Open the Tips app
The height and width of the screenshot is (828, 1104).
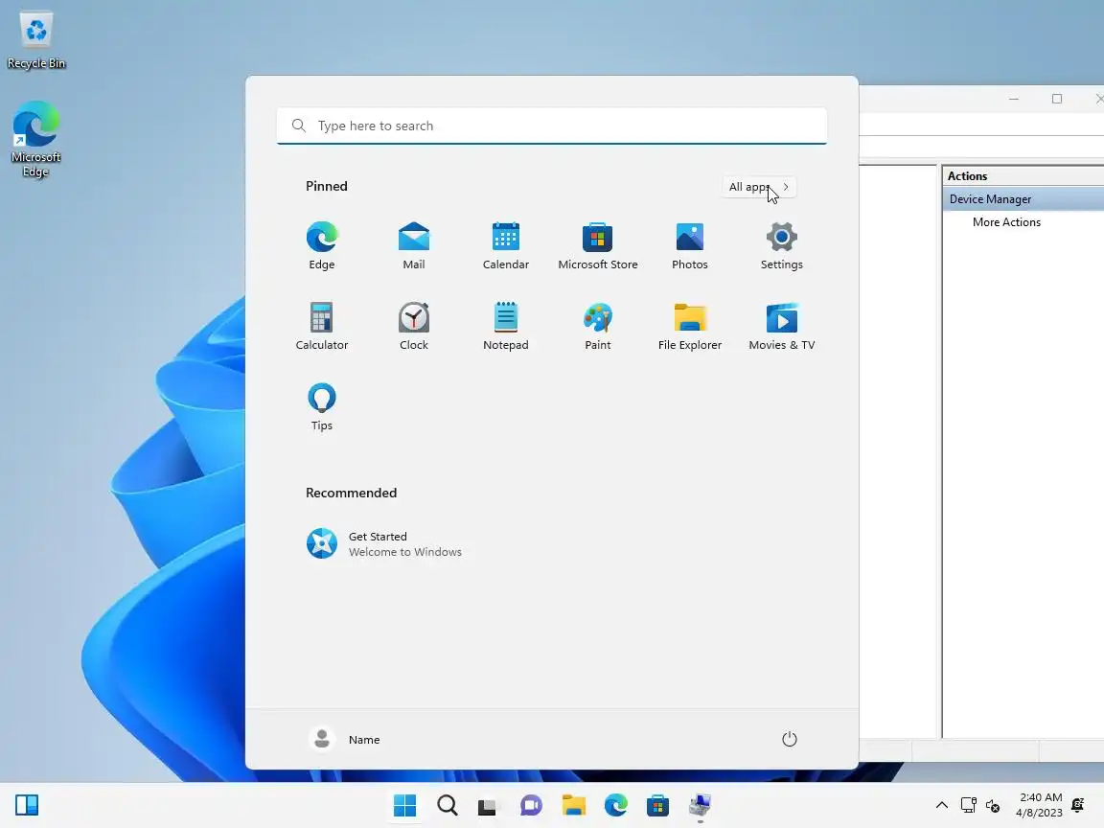tap(322, 406)
